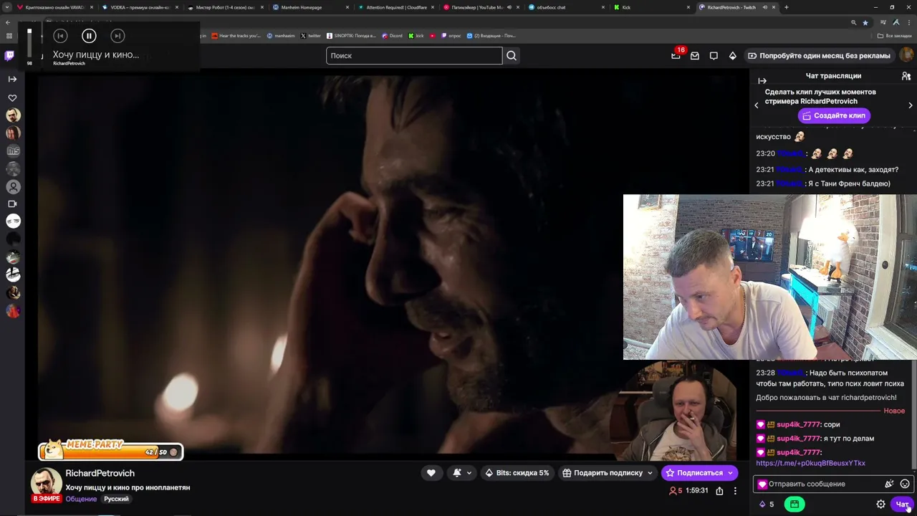Bookmark this page with the star icon
917x516 pixels.
865,22
